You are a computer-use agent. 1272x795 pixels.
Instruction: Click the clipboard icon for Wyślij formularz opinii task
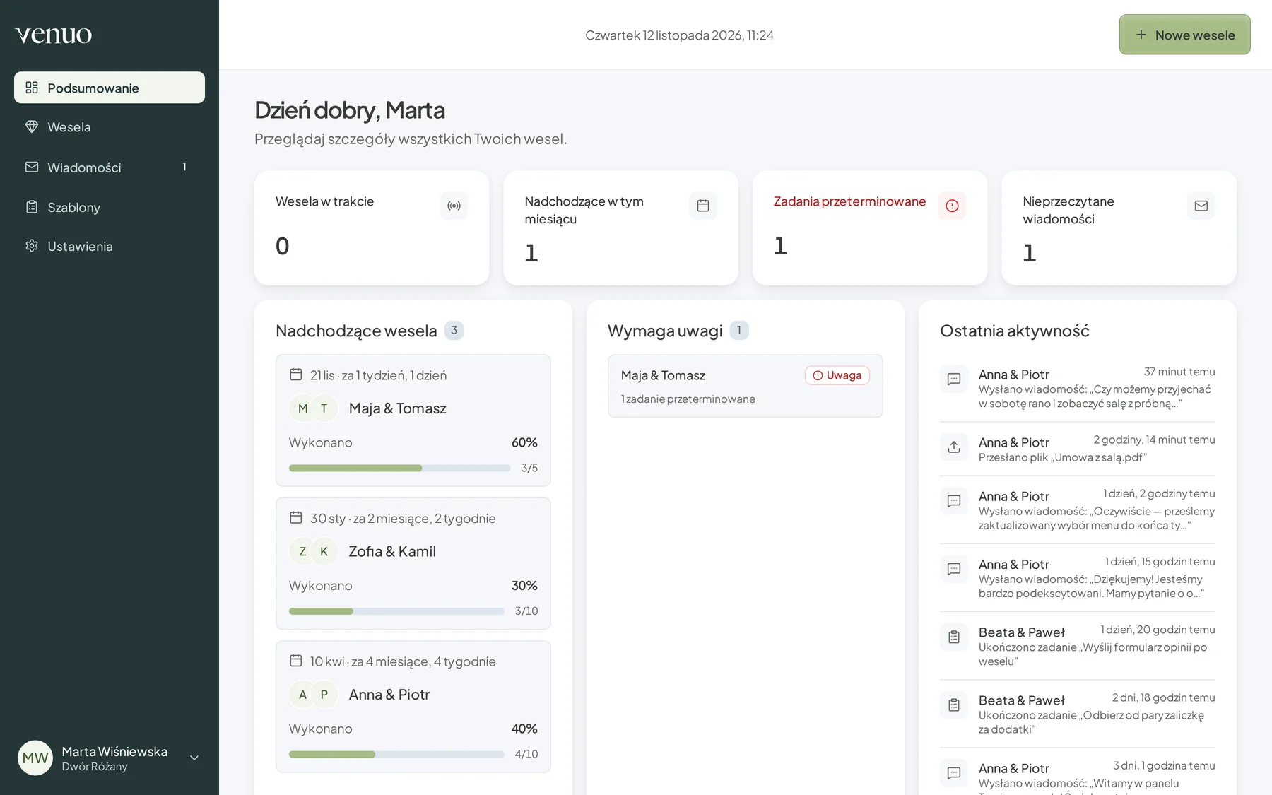tap(954, 637)
